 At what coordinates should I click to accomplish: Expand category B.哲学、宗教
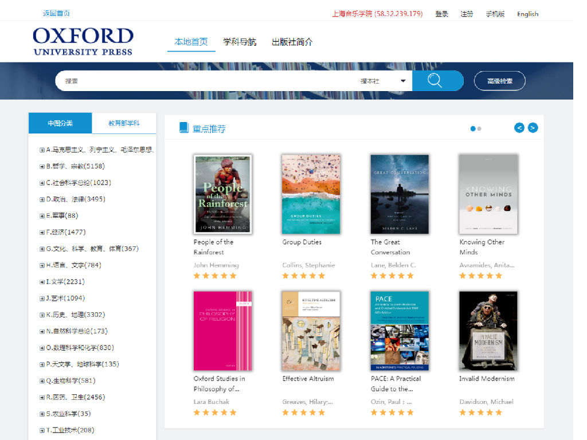coord(42,167)
